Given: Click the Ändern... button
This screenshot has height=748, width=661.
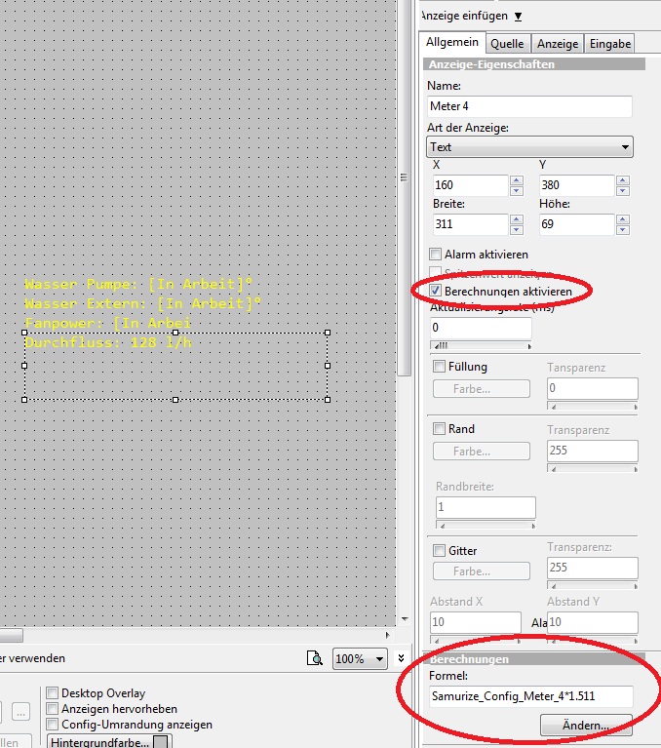Looking at the screenshot, I should pyautogui.click(x=586, y=726).
